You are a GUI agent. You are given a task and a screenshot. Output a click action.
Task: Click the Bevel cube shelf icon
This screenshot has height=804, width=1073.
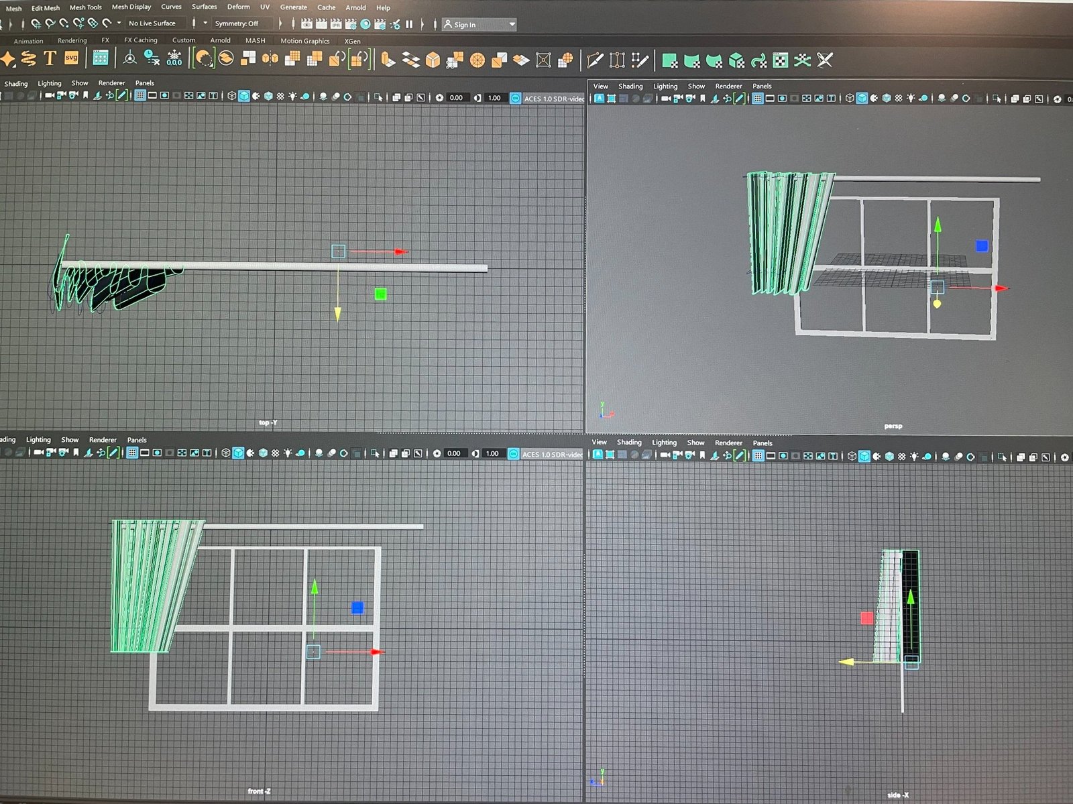[433, 60]
